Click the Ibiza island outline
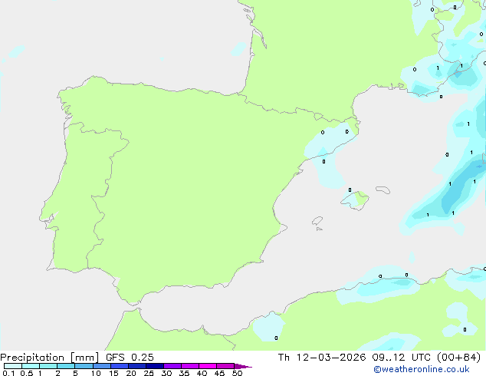This screenshot has height=376, width=486. pyautogui.click(x=317, y=221)
